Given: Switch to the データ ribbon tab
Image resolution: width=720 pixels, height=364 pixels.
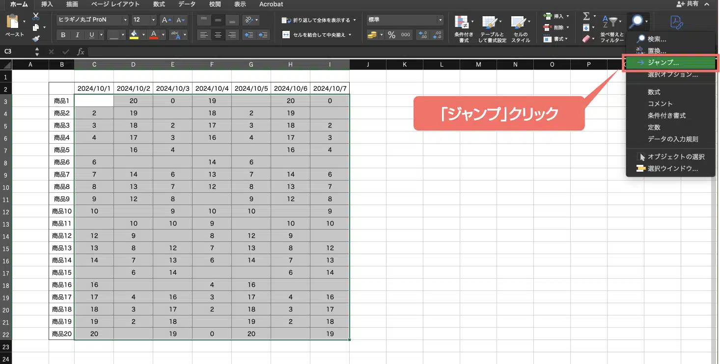Looking at the screenshot, I should pos(187,4).
